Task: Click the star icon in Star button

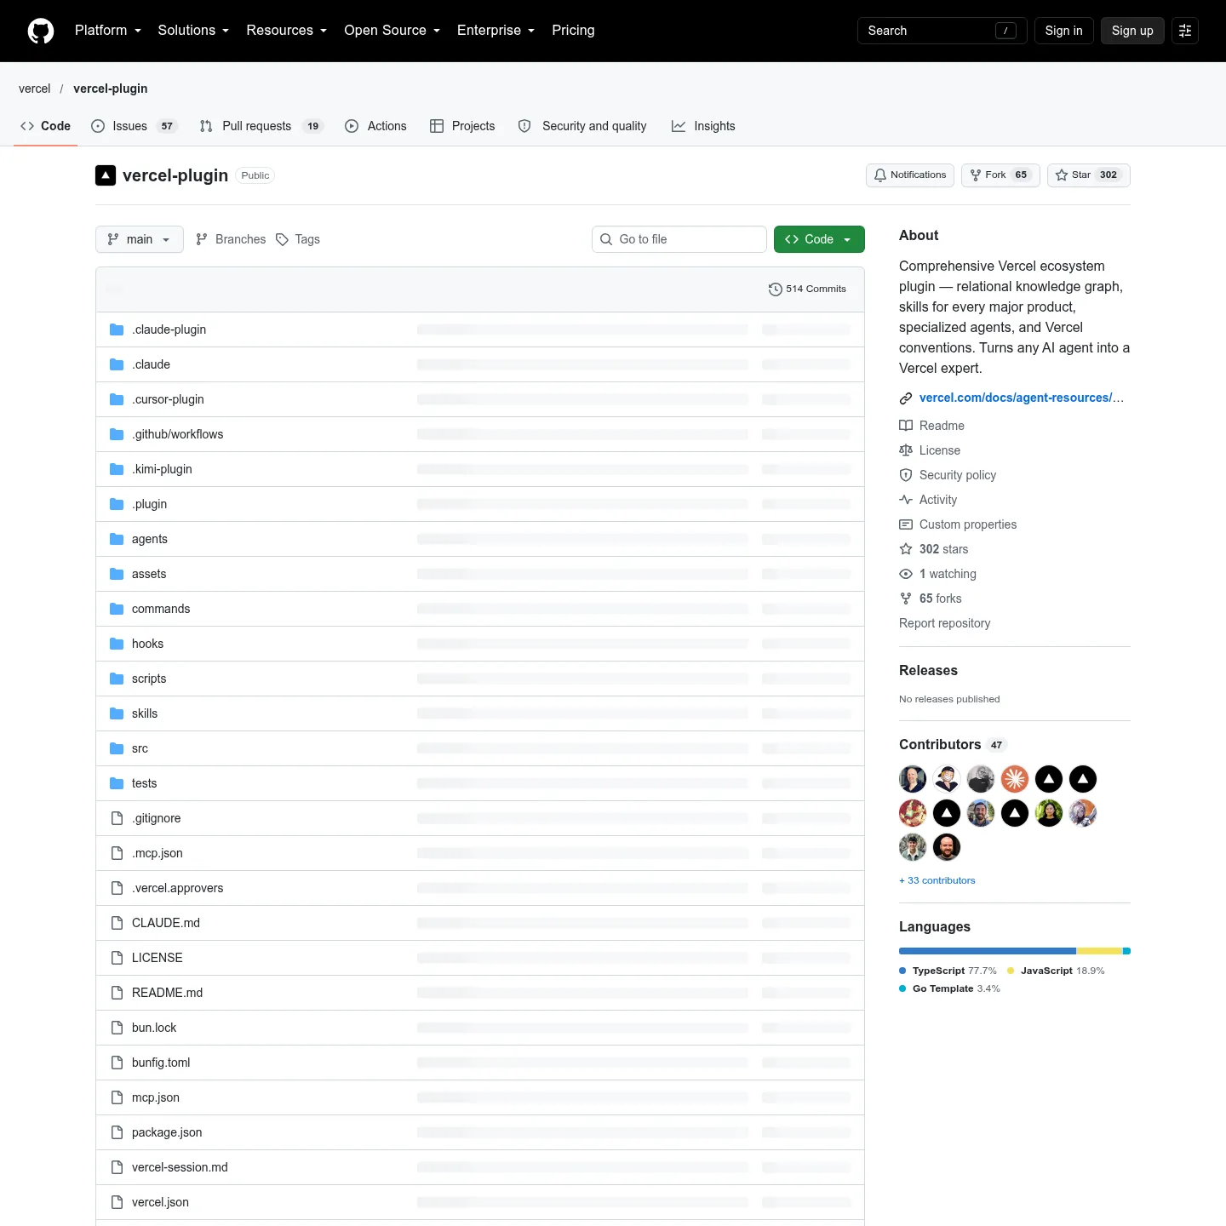Action: (1062, 175)
